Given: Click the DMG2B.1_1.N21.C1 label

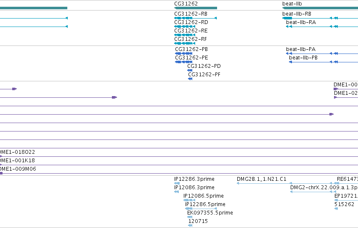Looking at the screenshot, I should (261, 179).
